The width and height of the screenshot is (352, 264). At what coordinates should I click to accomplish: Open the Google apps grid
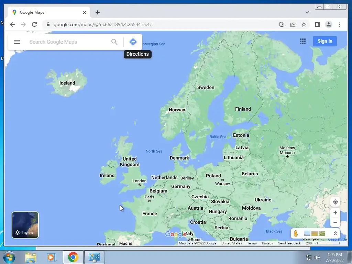pyautogui.click(x=302, y=41)
